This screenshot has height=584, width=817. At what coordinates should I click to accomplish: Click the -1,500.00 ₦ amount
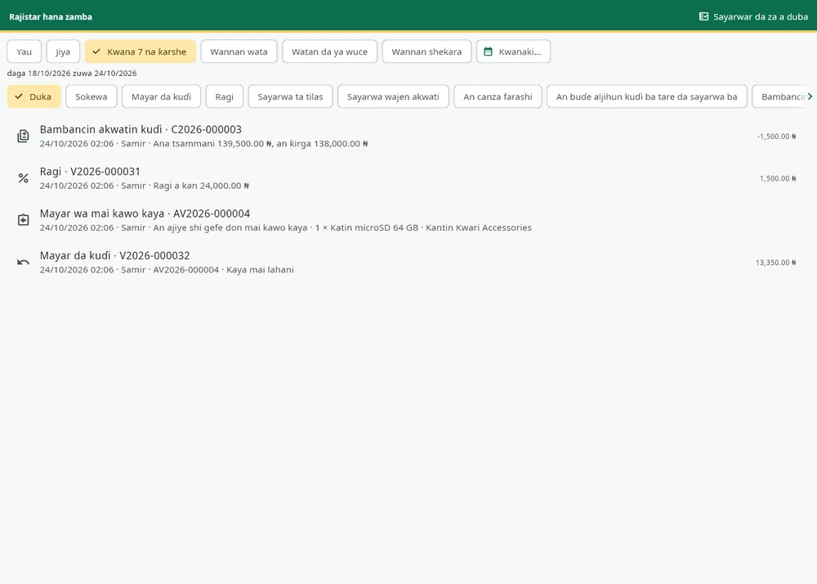(x=776, y=137)
